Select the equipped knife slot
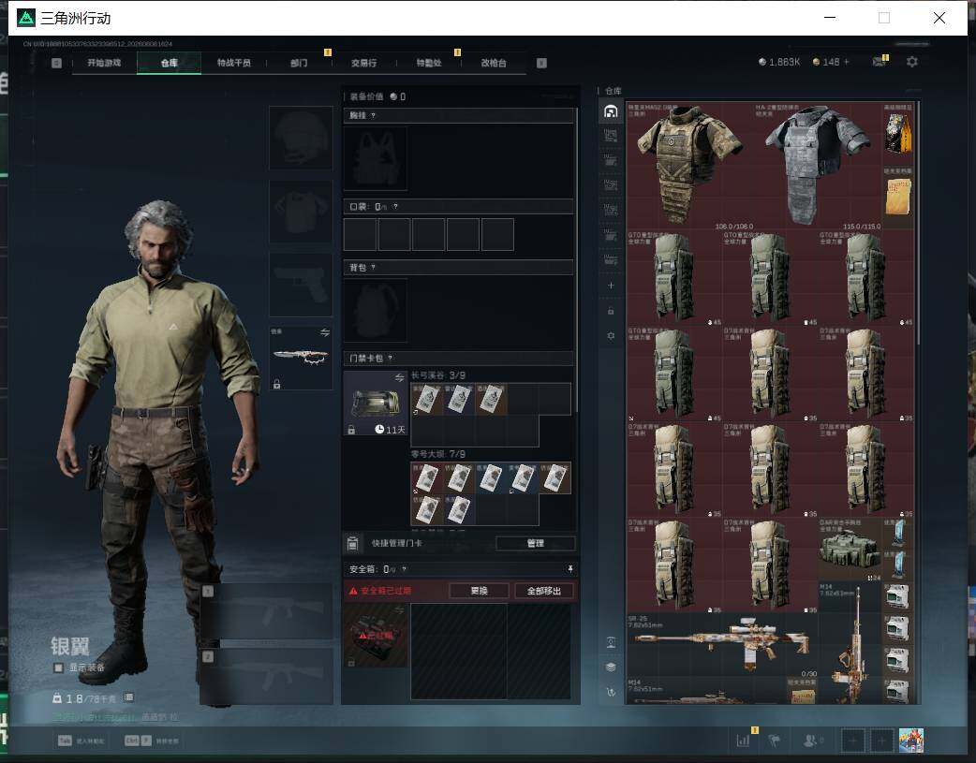This screenshot has width=976, height=763. click(x=301, y=358)
